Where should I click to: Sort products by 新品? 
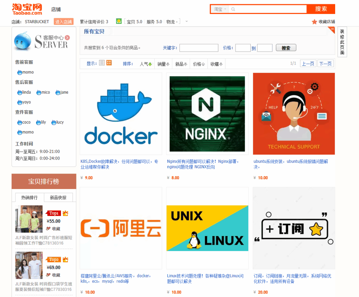click(x=181, y=64)
